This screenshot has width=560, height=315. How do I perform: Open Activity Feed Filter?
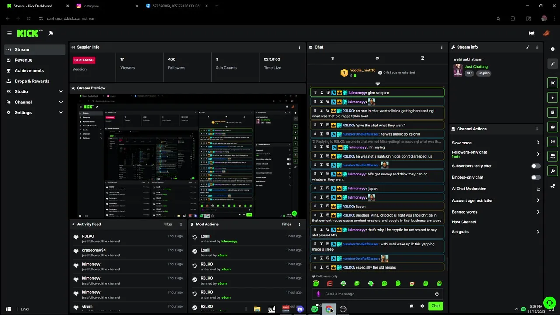(168, 224)
